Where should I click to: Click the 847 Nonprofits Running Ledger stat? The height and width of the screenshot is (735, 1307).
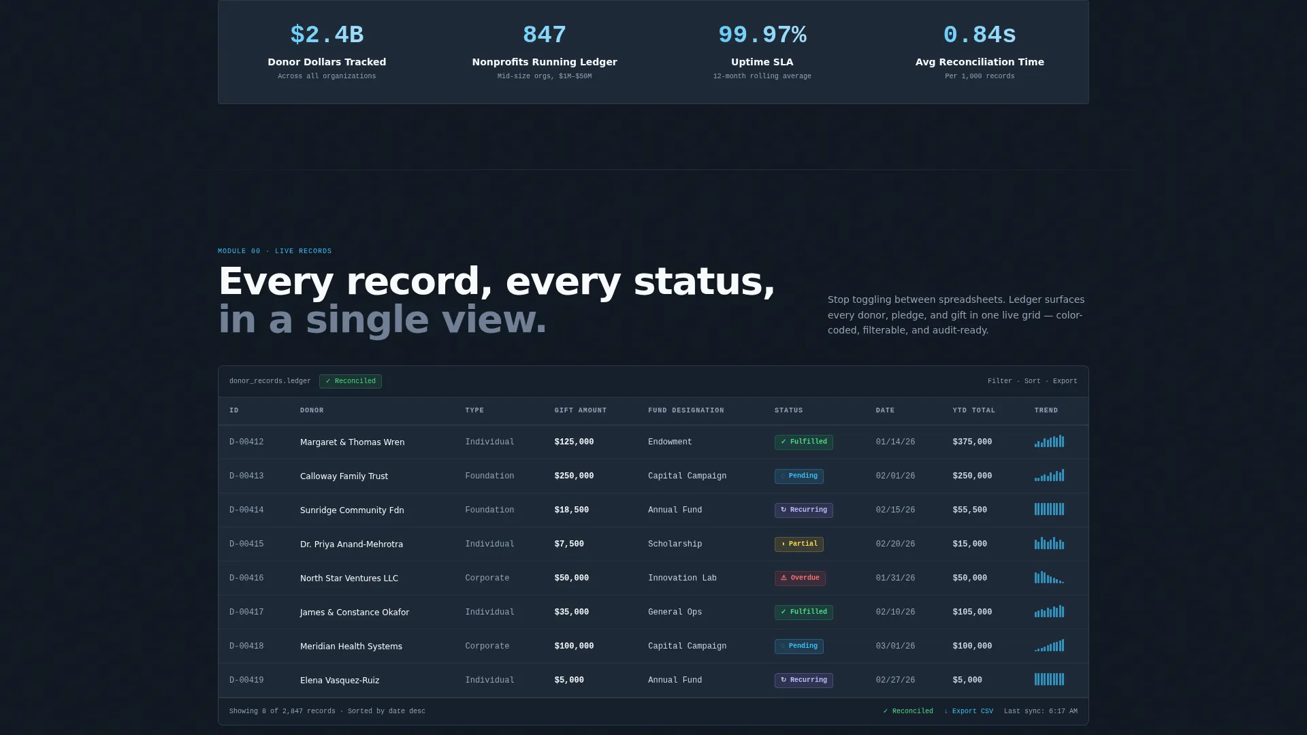[545, 52]
